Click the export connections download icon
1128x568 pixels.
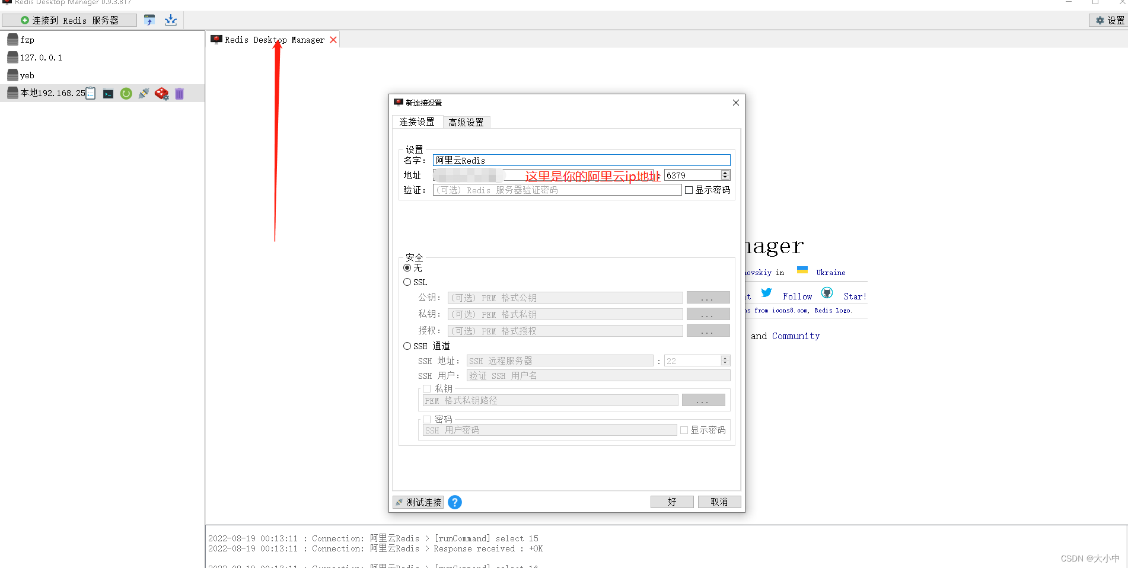coord(171,20)
